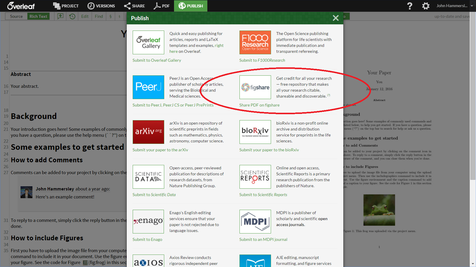Click Submit to an MDPI journal link

tap(263, 239)
